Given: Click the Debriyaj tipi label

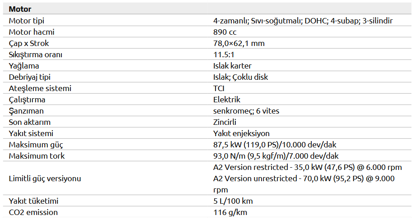Looking at the screenshot, I should click(x=30, y=77).
